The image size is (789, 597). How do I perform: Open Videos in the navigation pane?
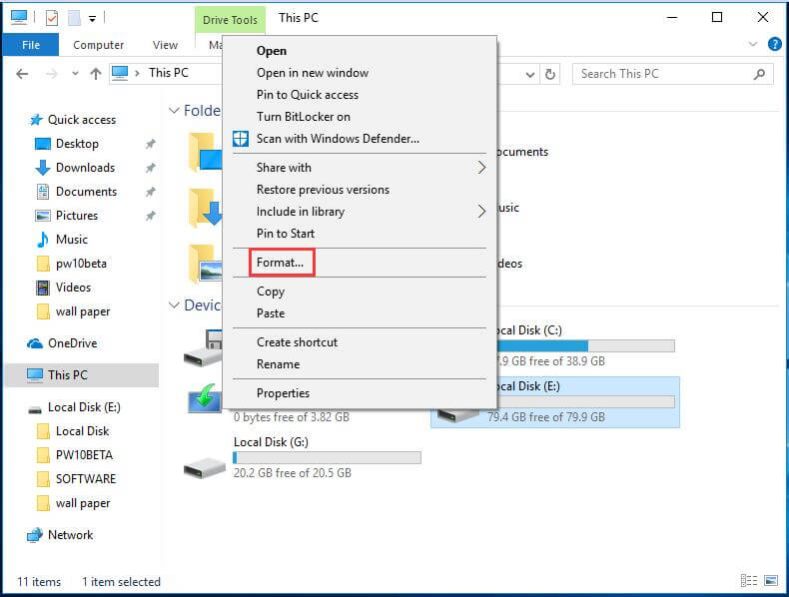point(63,288)
